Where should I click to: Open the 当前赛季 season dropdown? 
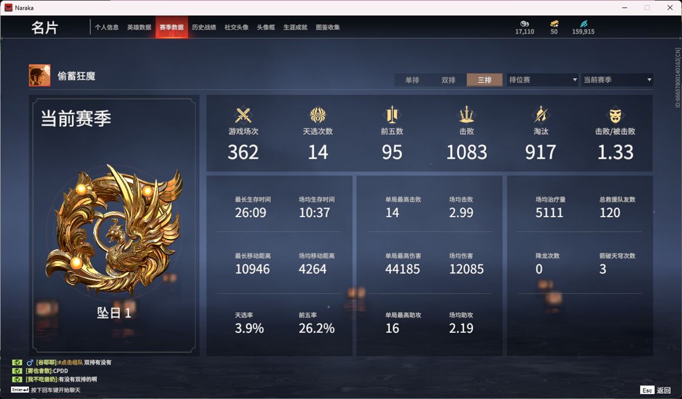coord(617,80)
